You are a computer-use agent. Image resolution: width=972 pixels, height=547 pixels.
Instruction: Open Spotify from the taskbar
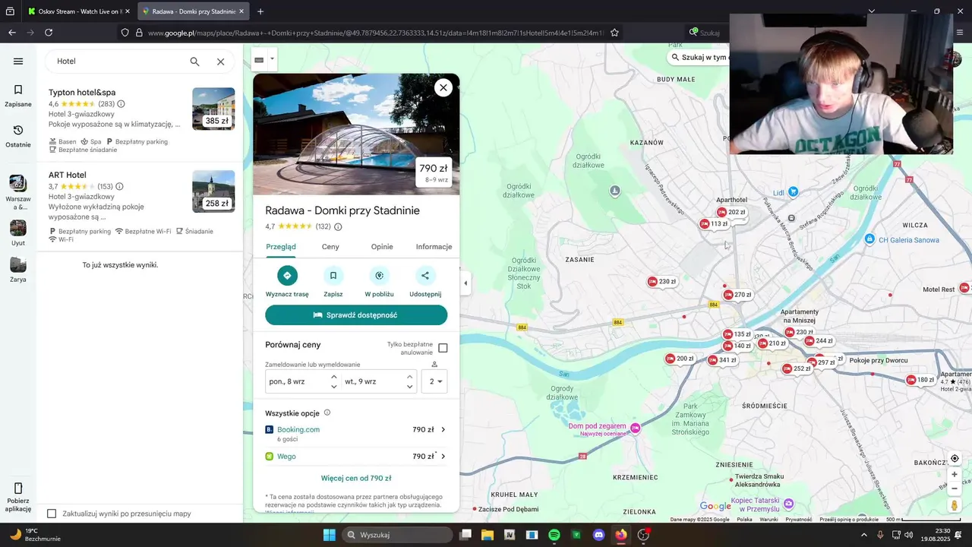tap(554, 535)
